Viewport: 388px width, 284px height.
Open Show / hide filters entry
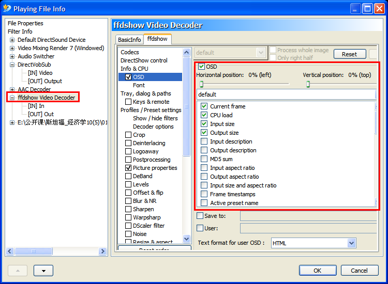(155, 118)
